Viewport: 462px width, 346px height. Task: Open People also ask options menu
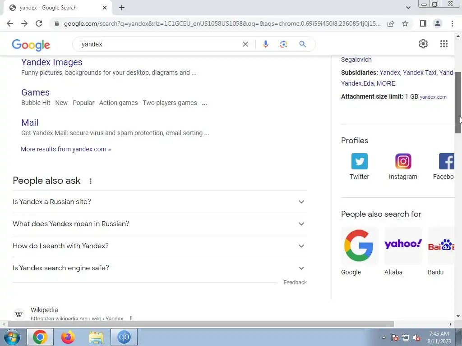[x=90, y=181]
